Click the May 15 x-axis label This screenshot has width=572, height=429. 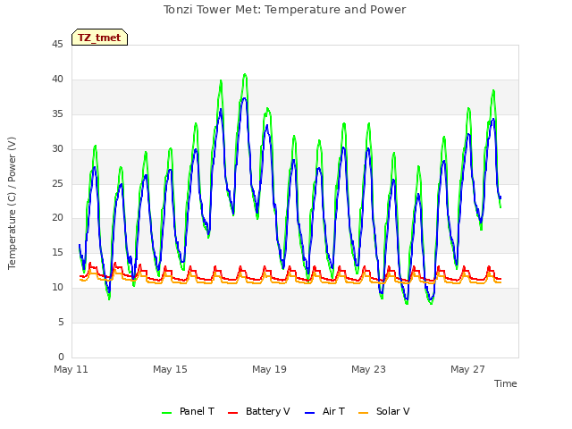pyautogui.click(x=170, y=369)
